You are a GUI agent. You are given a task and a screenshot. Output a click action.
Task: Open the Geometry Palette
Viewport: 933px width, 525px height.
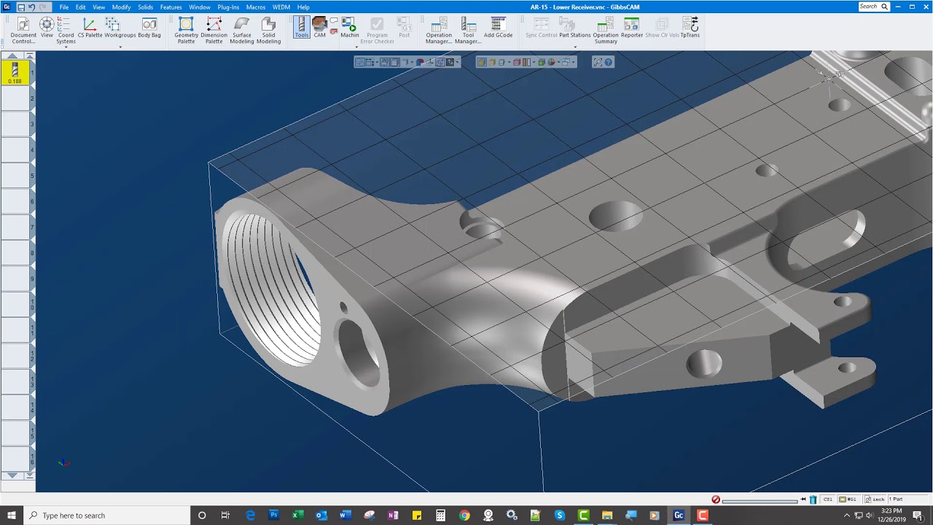[186, 31]
